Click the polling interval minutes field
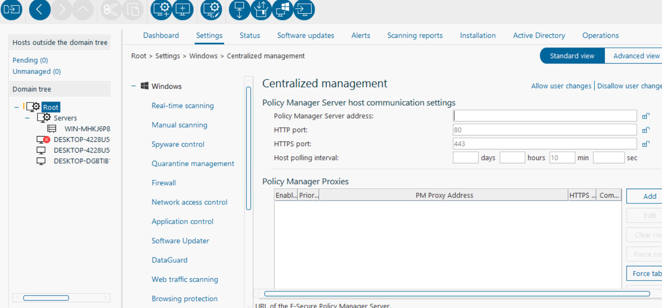 point(562,158)
